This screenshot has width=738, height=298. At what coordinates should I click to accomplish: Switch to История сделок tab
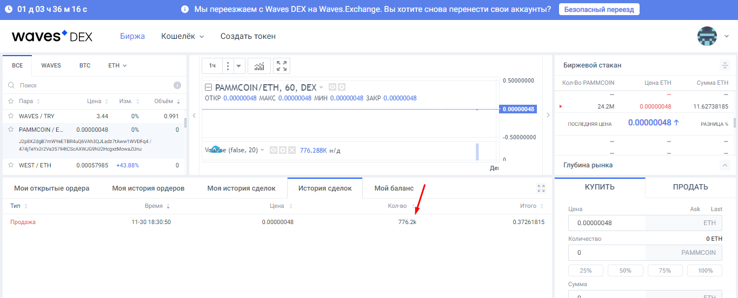(x=325, y=188)
